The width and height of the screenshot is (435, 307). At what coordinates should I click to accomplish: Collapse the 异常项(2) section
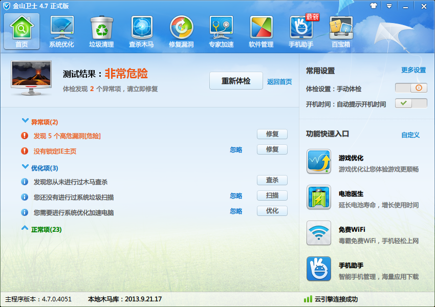(x=25, y=121)
